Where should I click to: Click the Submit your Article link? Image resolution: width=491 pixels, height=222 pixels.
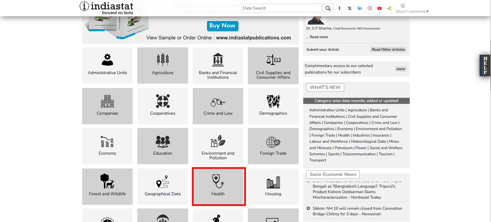click(x=323, y=50)
